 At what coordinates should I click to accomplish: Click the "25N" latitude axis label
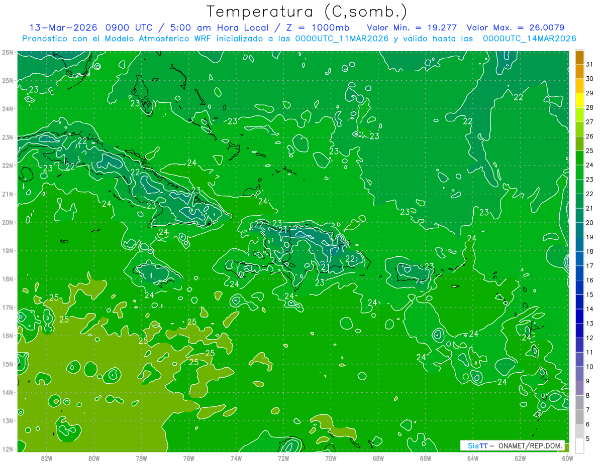(x=8, y=80)
